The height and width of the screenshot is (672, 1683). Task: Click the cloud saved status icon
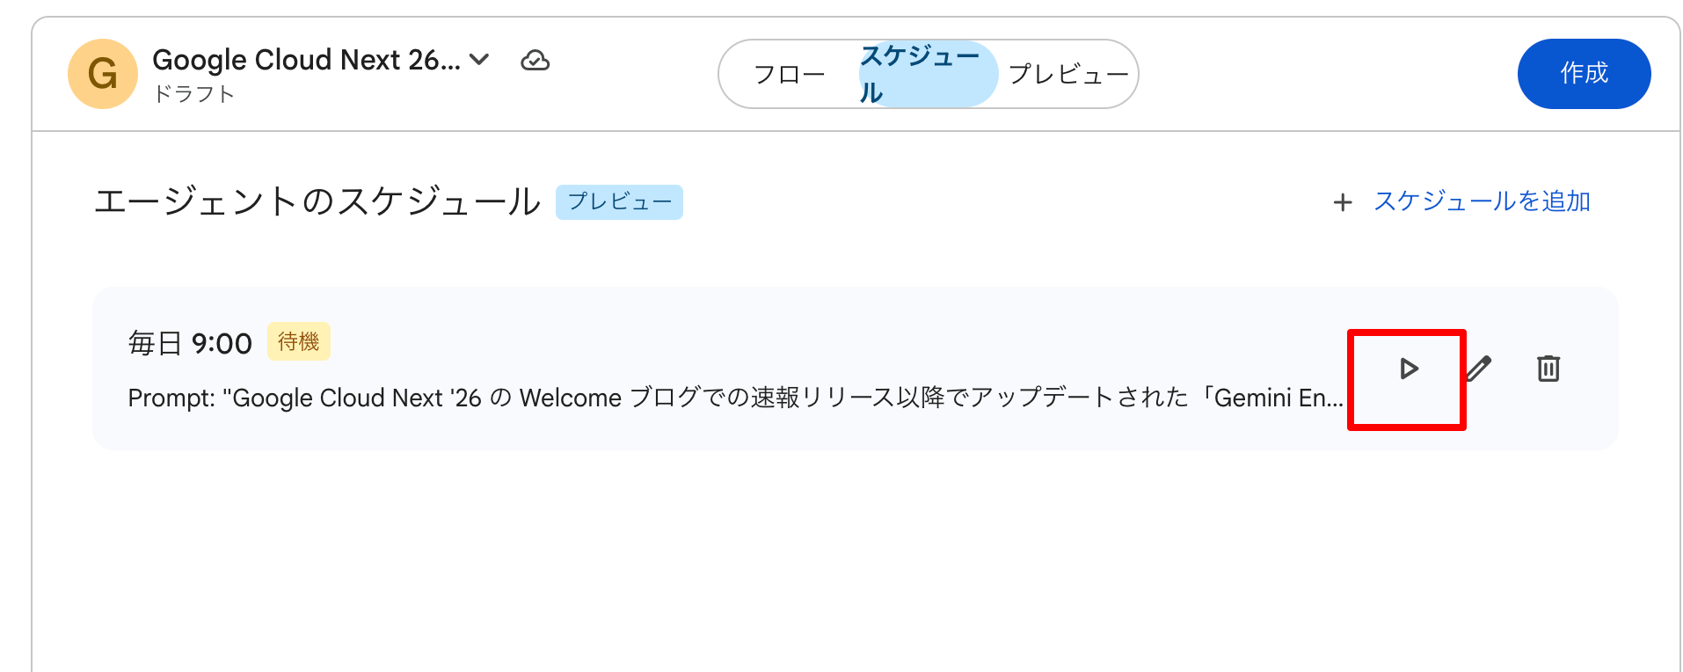(x=535, y=61)
